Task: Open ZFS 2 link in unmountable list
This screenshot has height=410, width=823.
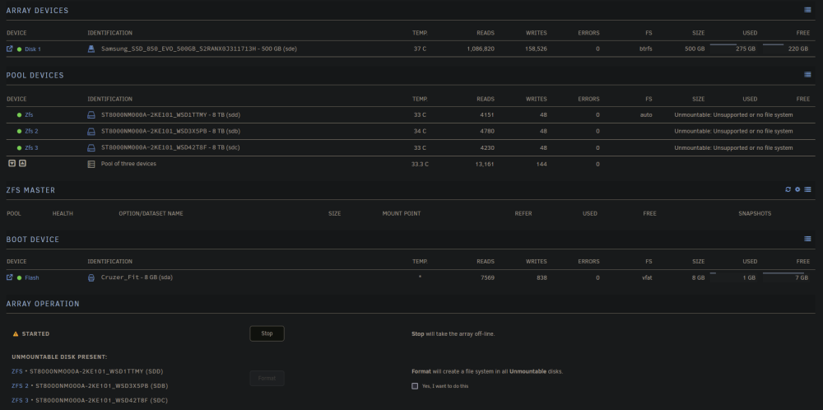Action: pyautogui.click(x=20, y=386)
